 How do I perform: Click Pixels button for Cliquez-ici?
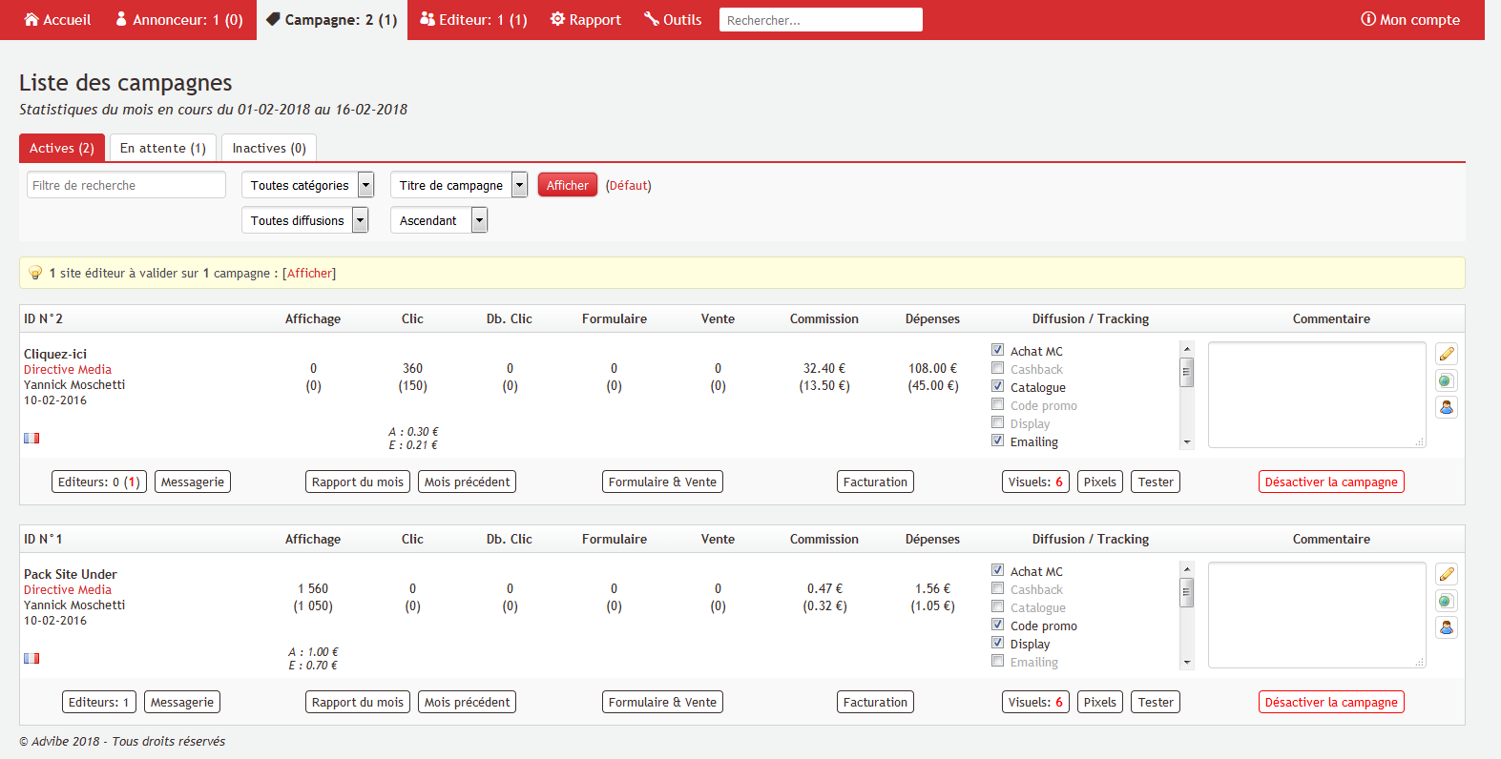(x=1100, y=482)
